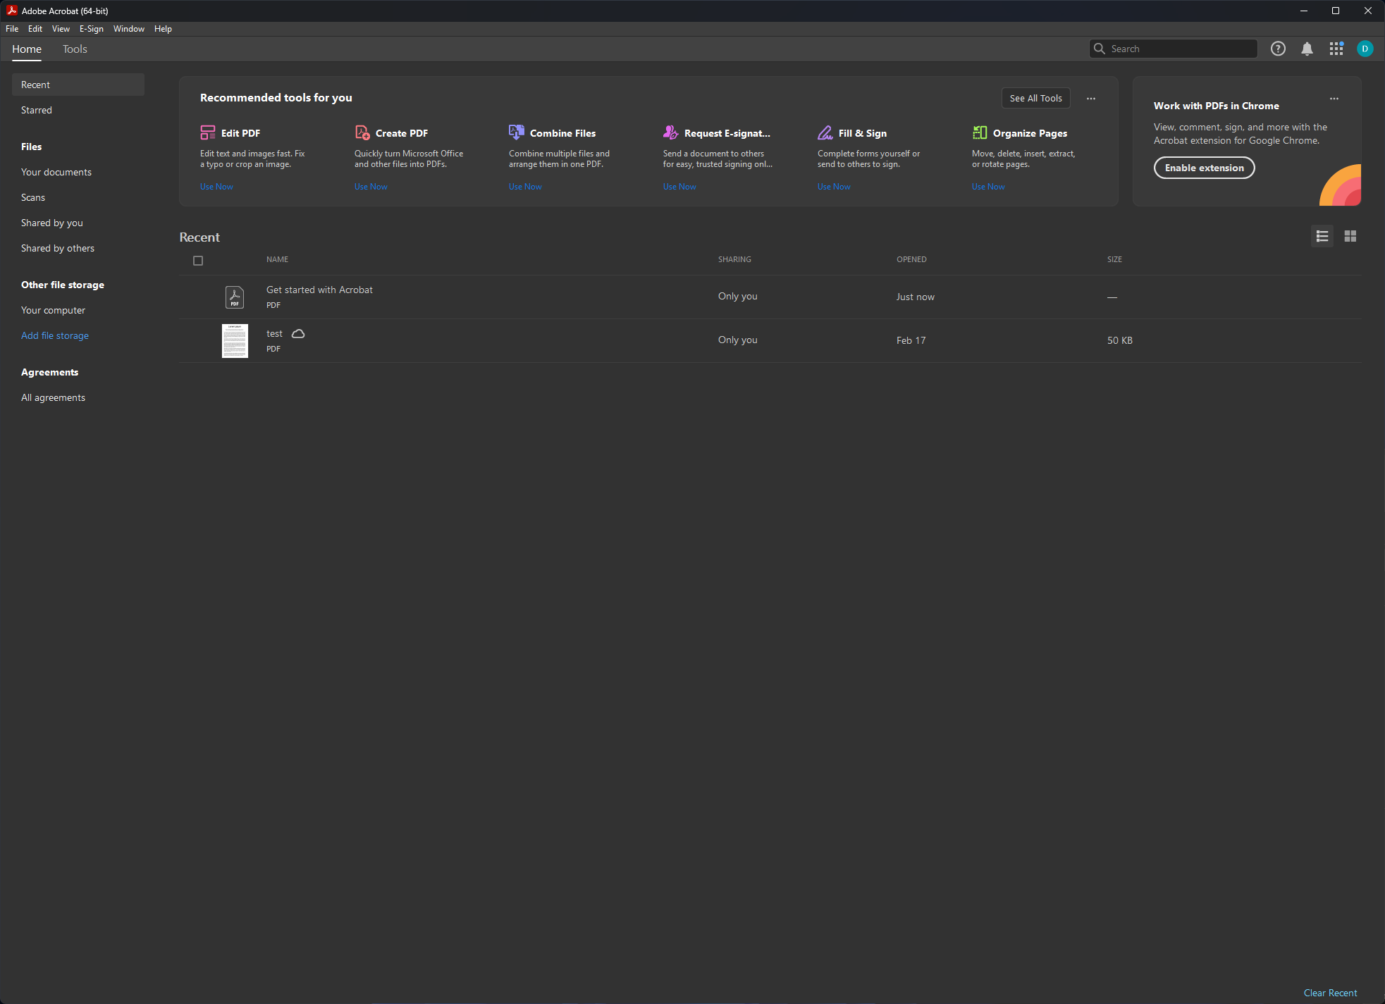Open the Recommended tools three-dot menu
1385x1004 pixels.
coord(1090,99)
